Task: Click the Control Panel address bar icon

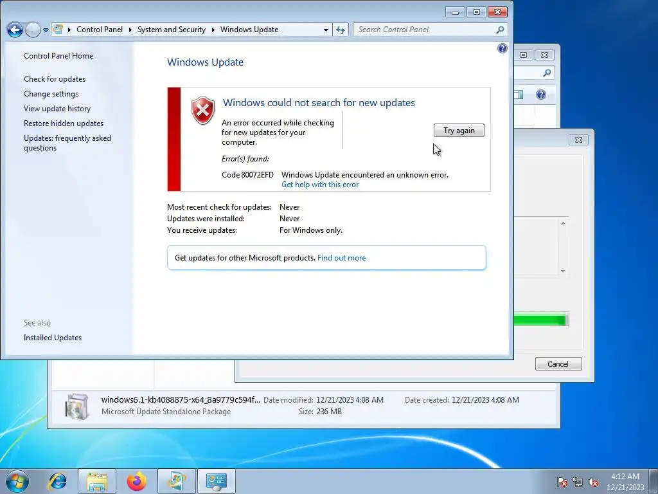Action: (x=58, y=30)
